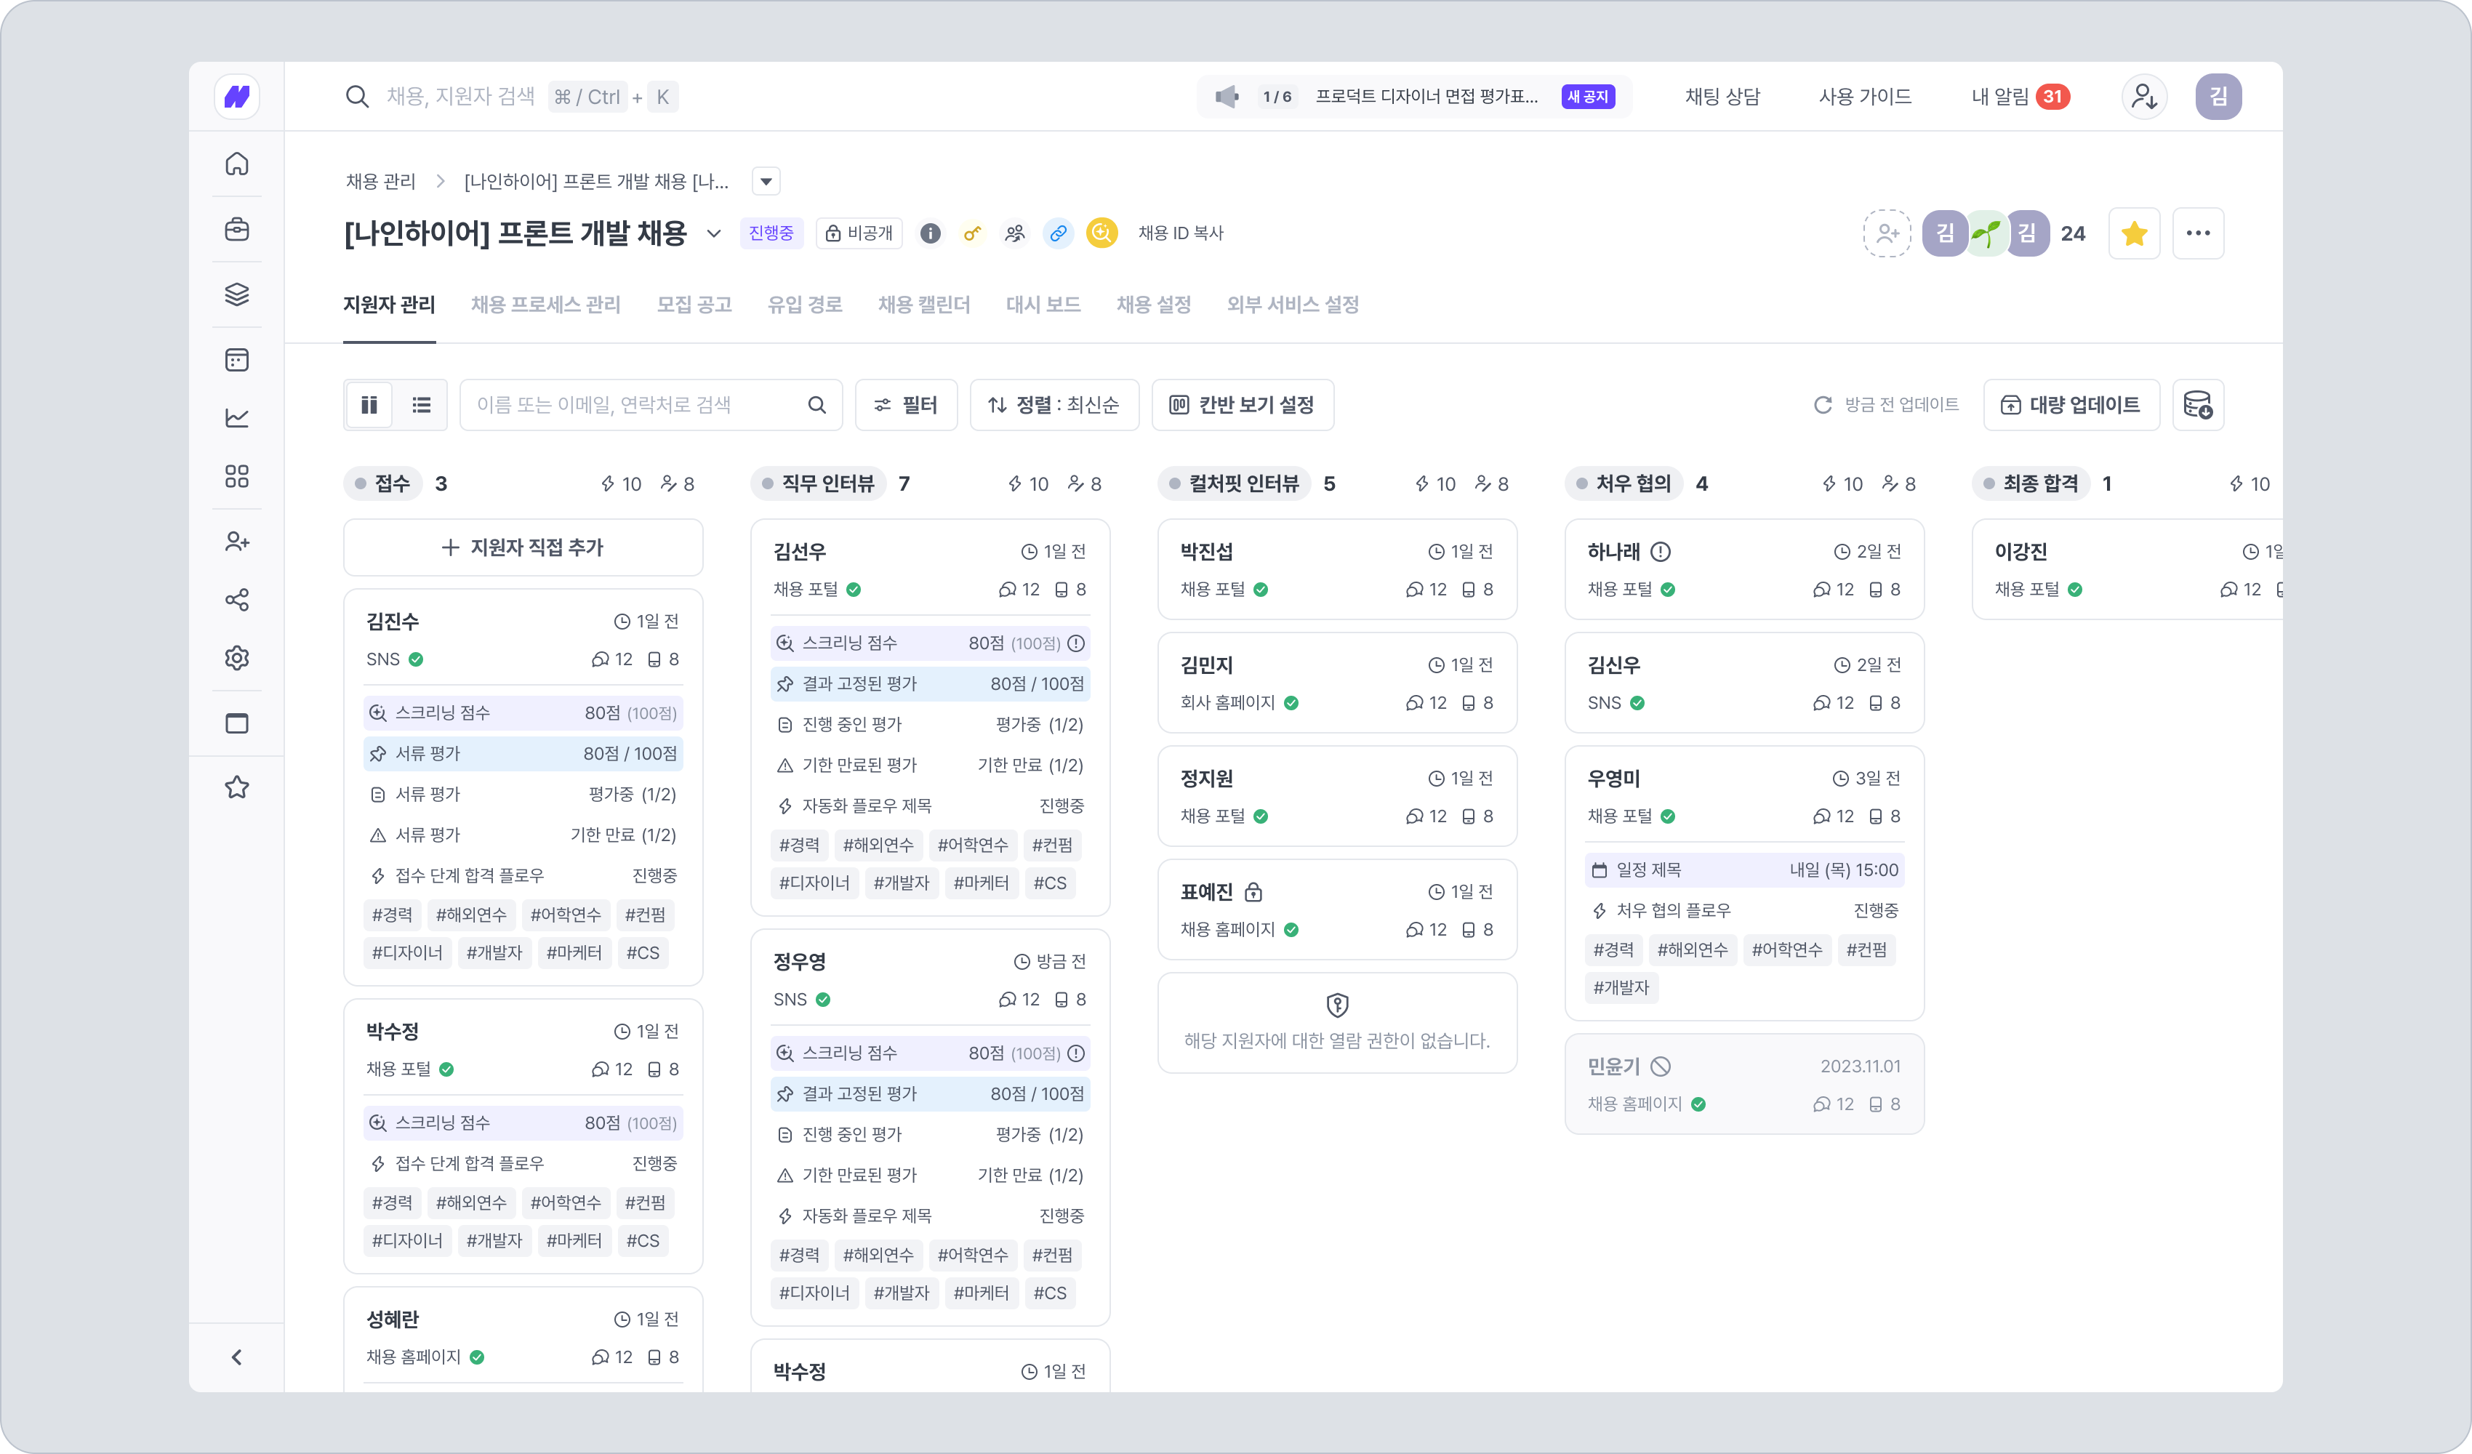Focus the top 채용, 지원자 검색 field
The height and width of the screenshot is (1454, 2472).
(x=511, y=96)
